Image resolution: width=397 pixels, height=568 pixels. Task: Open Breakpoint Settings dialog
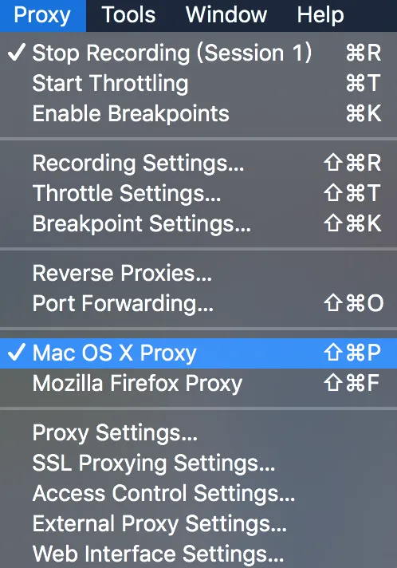click(198, 223)
